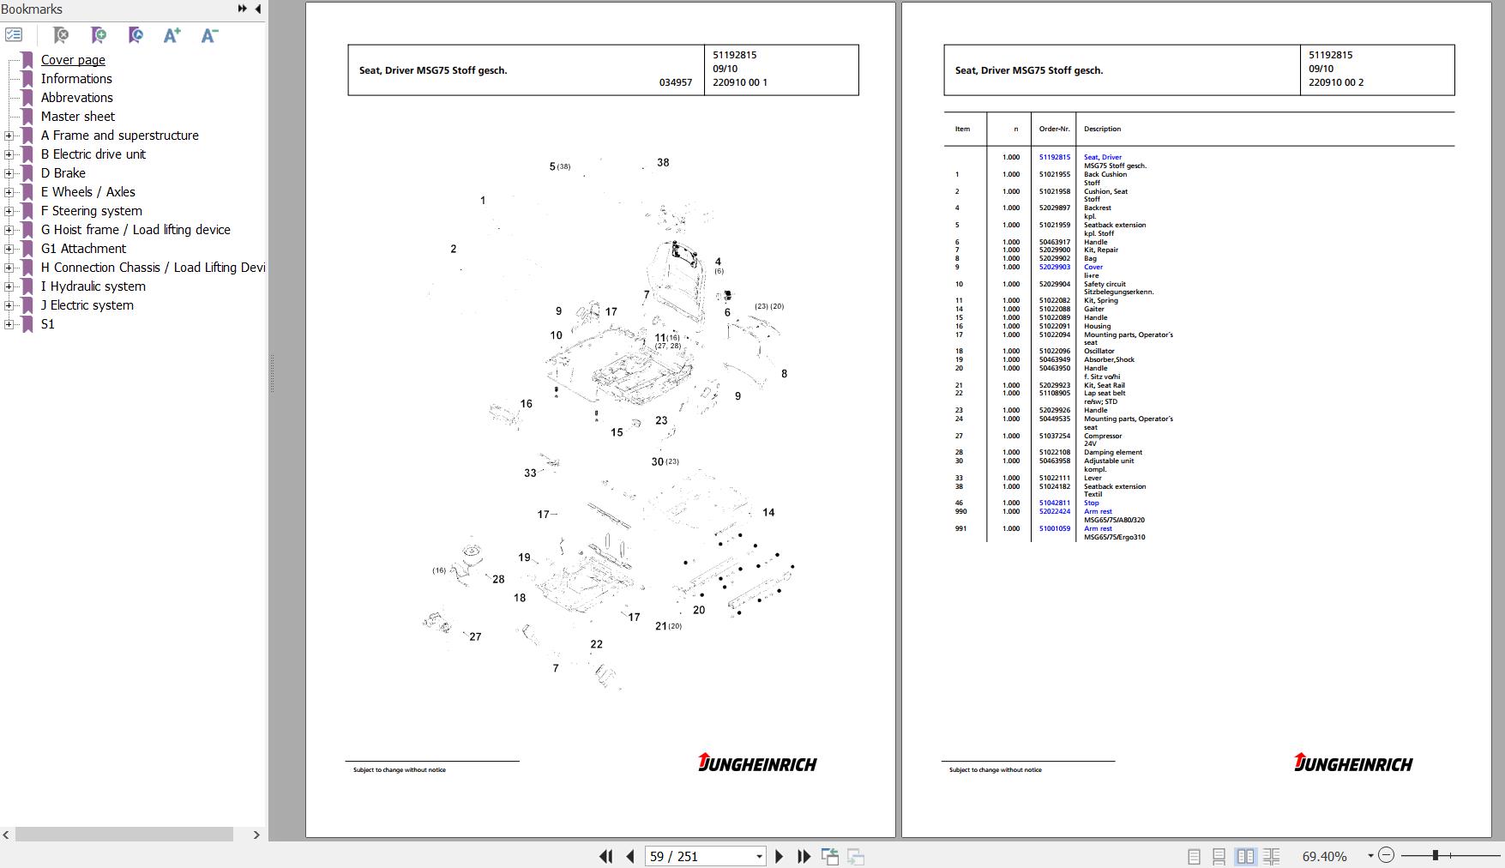Go to the first page
This screenshot has width=1505, height=868.
(x=605, y=856)
